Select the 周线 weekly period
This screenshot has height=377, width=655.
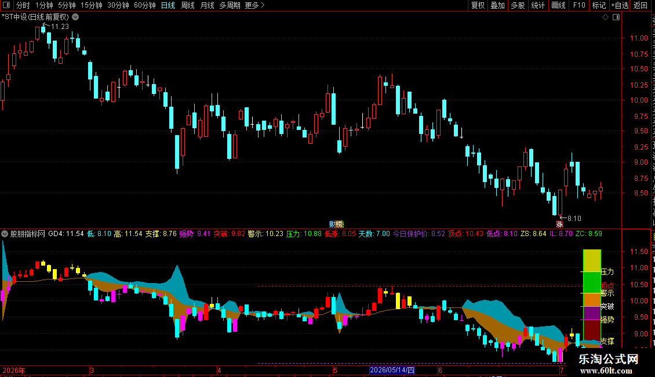(x=188, y=5)
